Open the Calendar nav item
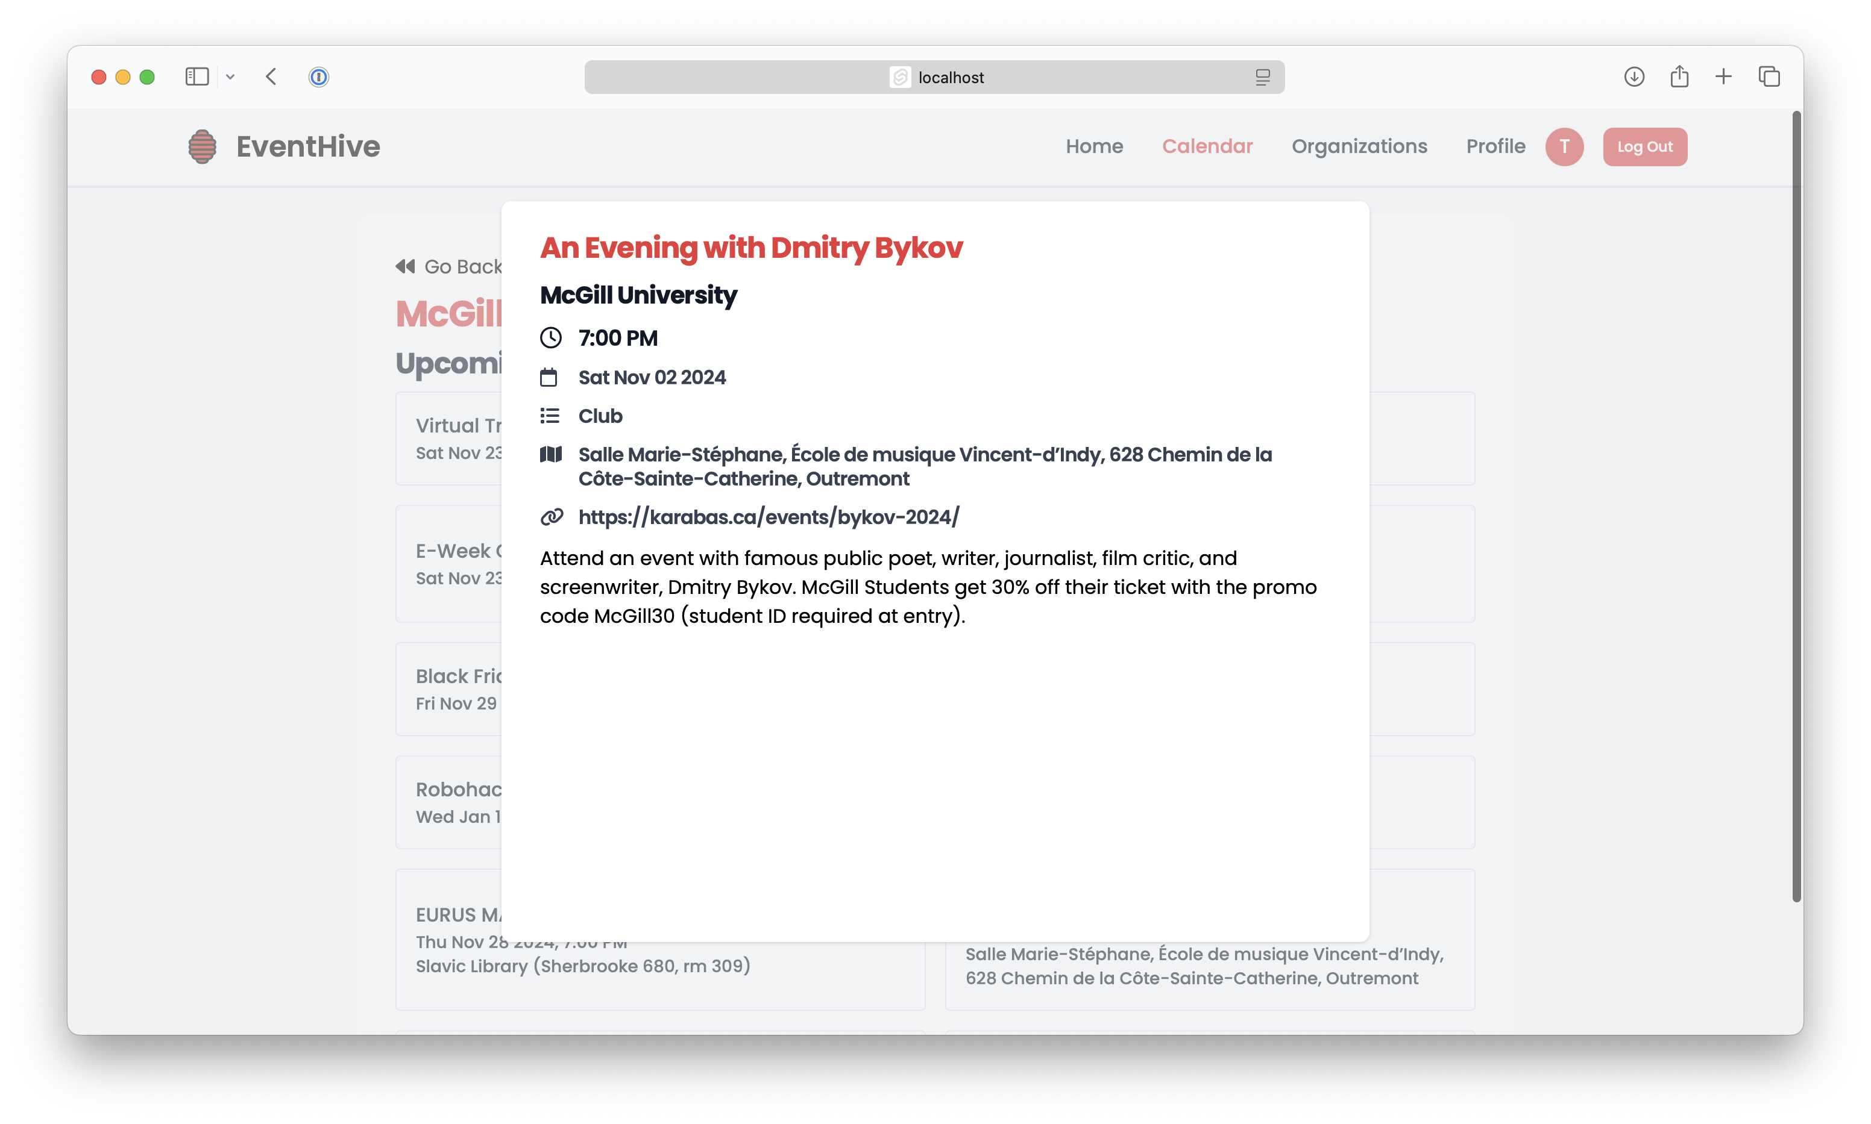The image size is (1871, 1124). (1207, 146)
